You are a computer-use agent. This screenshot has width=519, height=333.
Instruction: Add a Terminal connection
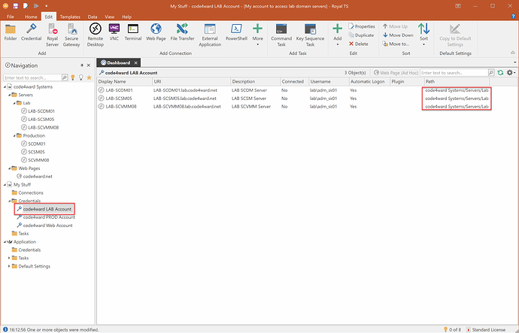click(132, 33)
